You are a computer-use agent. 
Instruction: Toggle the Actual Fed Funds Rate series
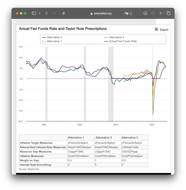tap(123, 41)
